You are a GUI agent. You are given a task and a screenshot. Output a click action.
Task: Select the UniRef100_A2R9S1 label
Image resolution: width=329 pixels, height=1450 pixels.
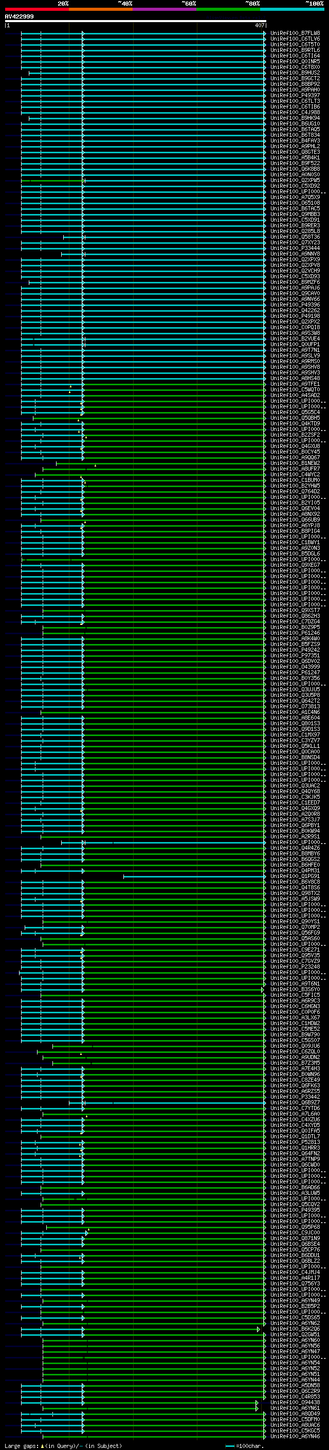click(295, 836)
